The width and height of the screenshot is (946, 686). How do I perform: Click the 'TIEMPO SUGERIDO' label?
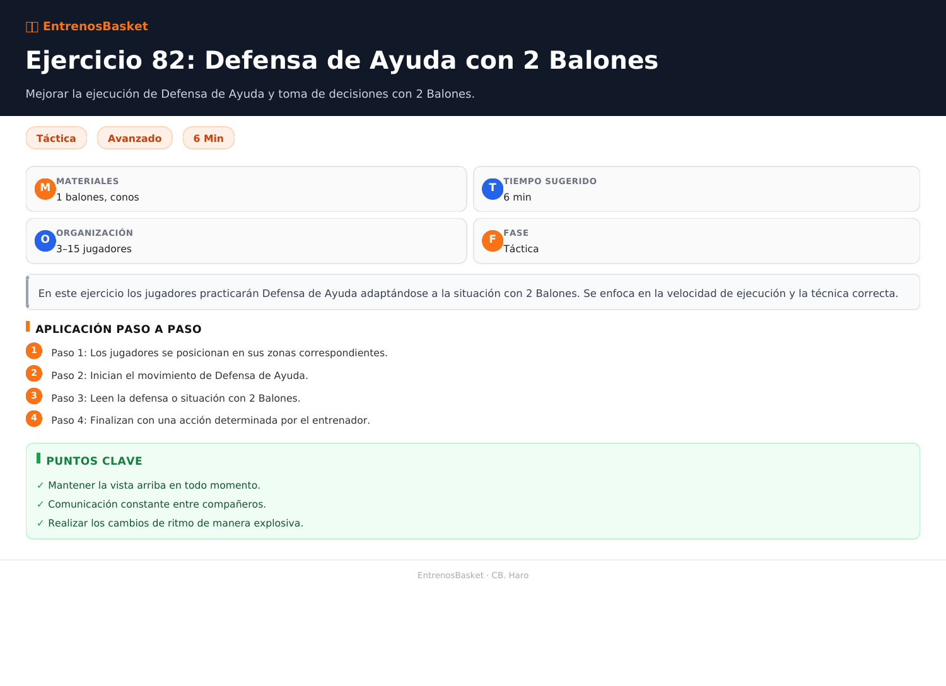[x=550, y=181]
